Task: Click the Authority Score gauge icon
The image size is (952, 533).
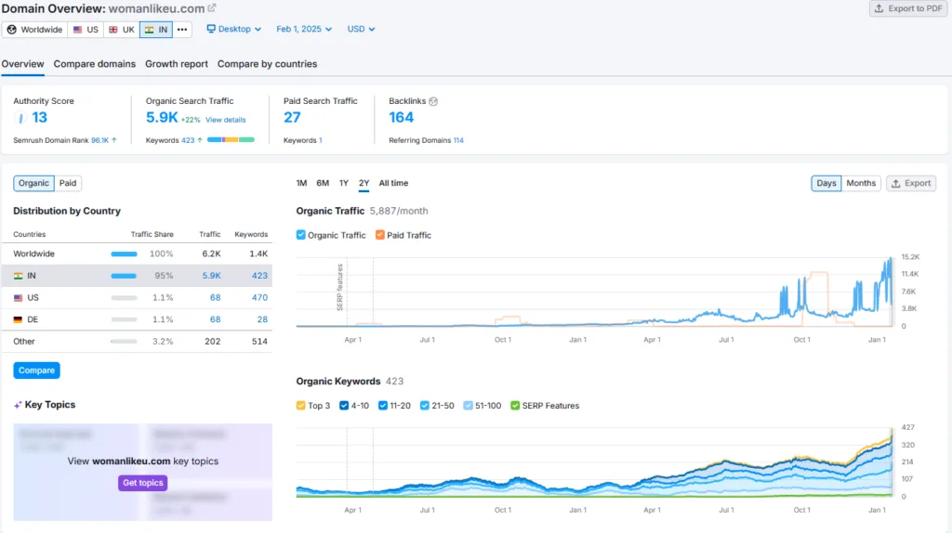Action: [20, 118]
